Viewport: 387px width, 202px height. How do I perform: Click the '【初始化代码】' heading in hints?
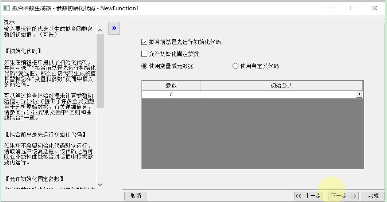click(23, 51)
